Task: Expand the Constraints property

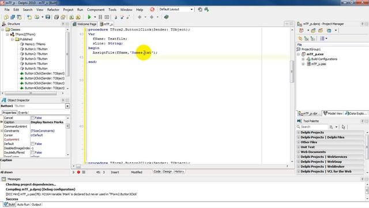Action: [2, 131]
